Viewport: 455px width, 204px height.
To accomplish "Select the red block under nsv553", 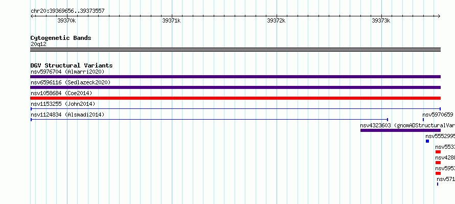I will point(438,152).
